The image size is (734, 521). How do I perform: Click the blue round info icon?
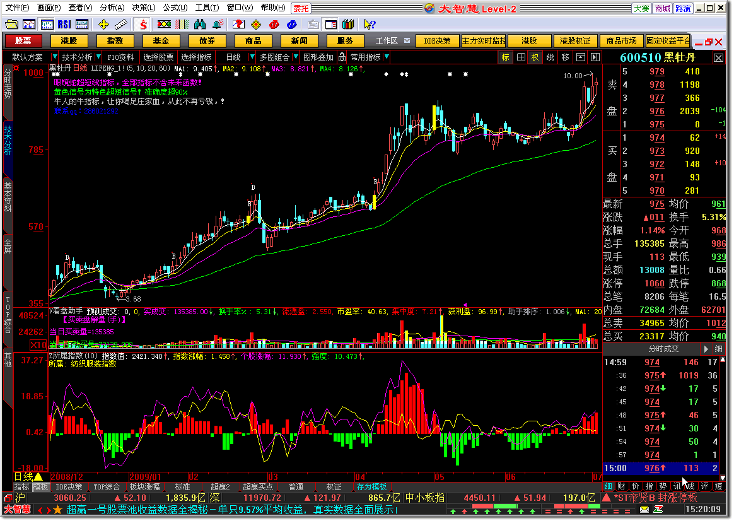coord(291,25)
